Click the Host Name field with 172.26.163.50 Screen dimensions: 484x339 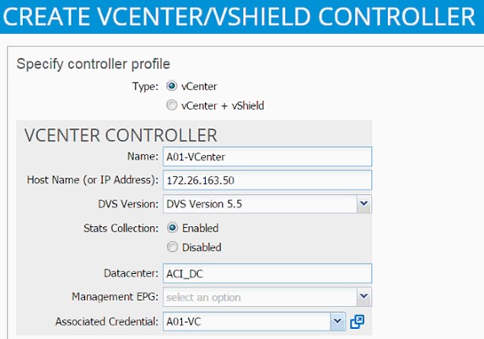267,180
